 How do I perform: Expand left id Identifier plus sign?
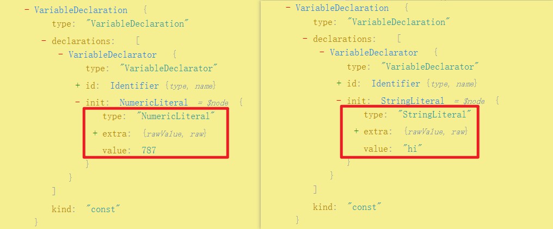78,85
